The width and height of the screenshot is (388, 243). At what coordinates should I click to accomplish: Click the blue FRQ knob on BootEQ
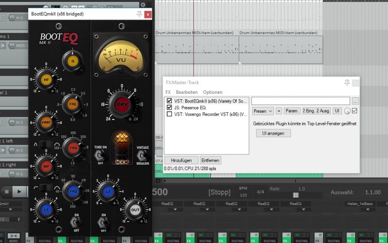tap(72, 191)
